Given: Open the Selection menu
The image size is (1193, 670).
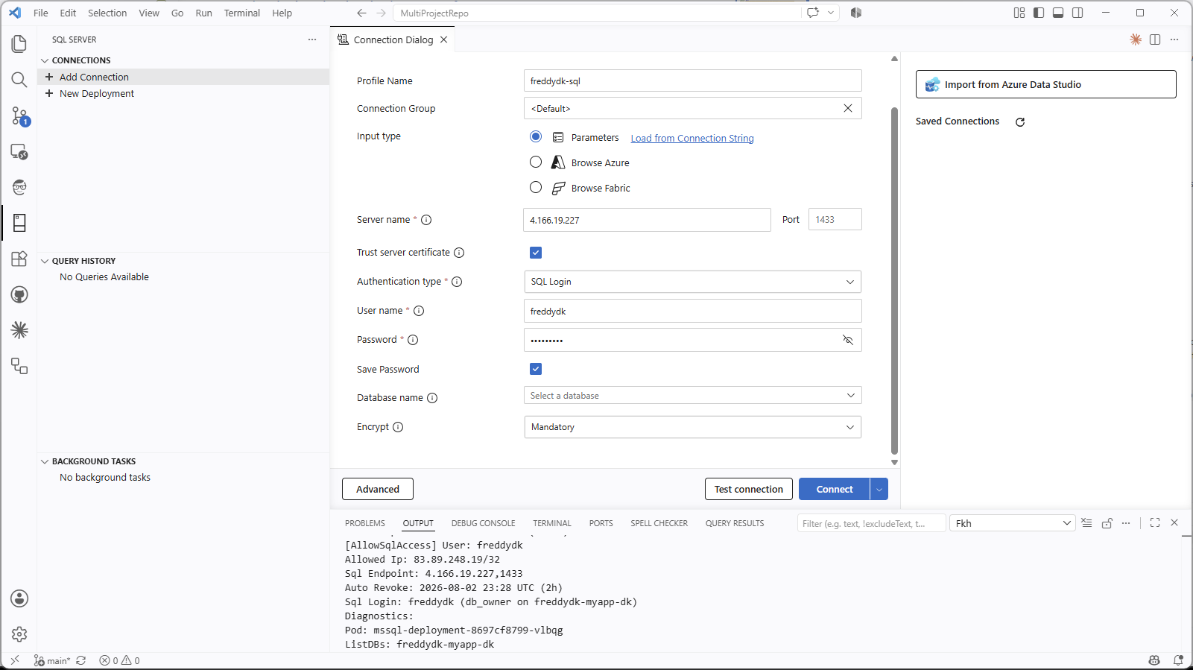Looking at the screenshot, I should click(107, 13).
